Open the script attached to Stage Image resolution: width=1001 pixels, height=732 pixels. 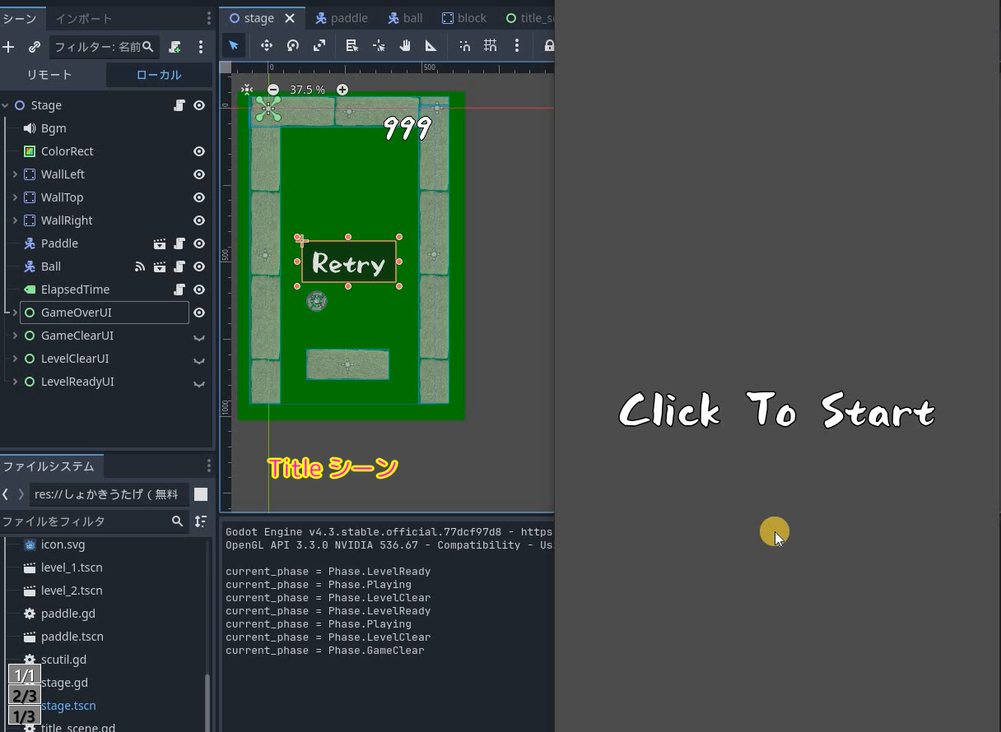pos(179,105)
